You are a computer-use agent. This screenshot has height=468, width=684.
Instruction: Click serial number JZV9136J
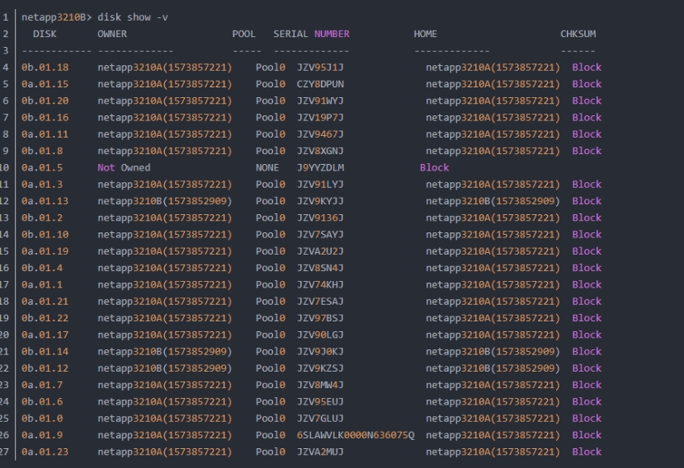point(320,218)
